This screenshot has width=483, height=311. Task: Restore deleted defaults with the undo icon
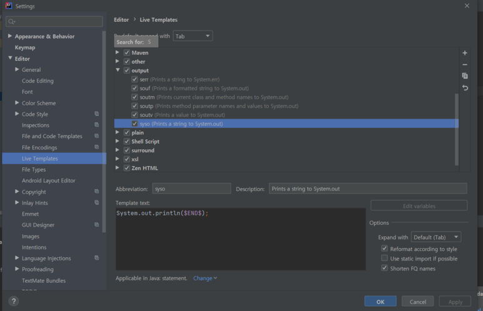click(x=465, y=88)
